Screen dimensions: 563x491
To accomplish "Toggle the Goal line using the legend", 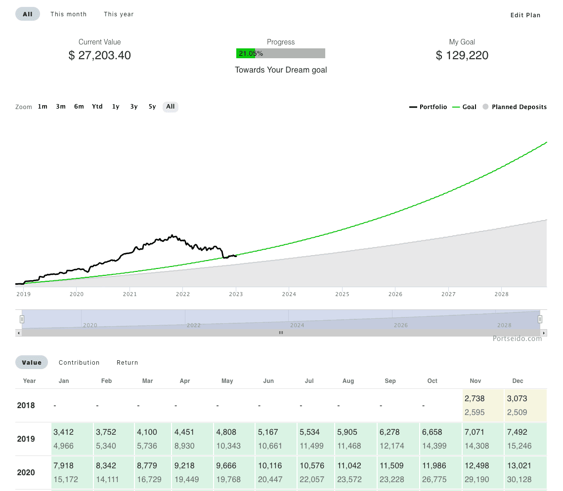I will point(464,107).
